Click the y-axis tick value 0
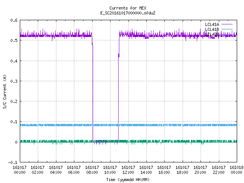244x183 pixels. [16, 142]
